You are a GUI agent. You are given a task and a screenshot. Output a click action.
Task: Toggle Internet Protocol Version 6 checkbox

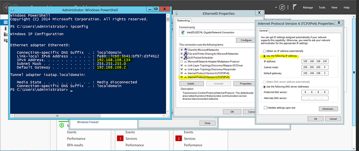[182, 73]
